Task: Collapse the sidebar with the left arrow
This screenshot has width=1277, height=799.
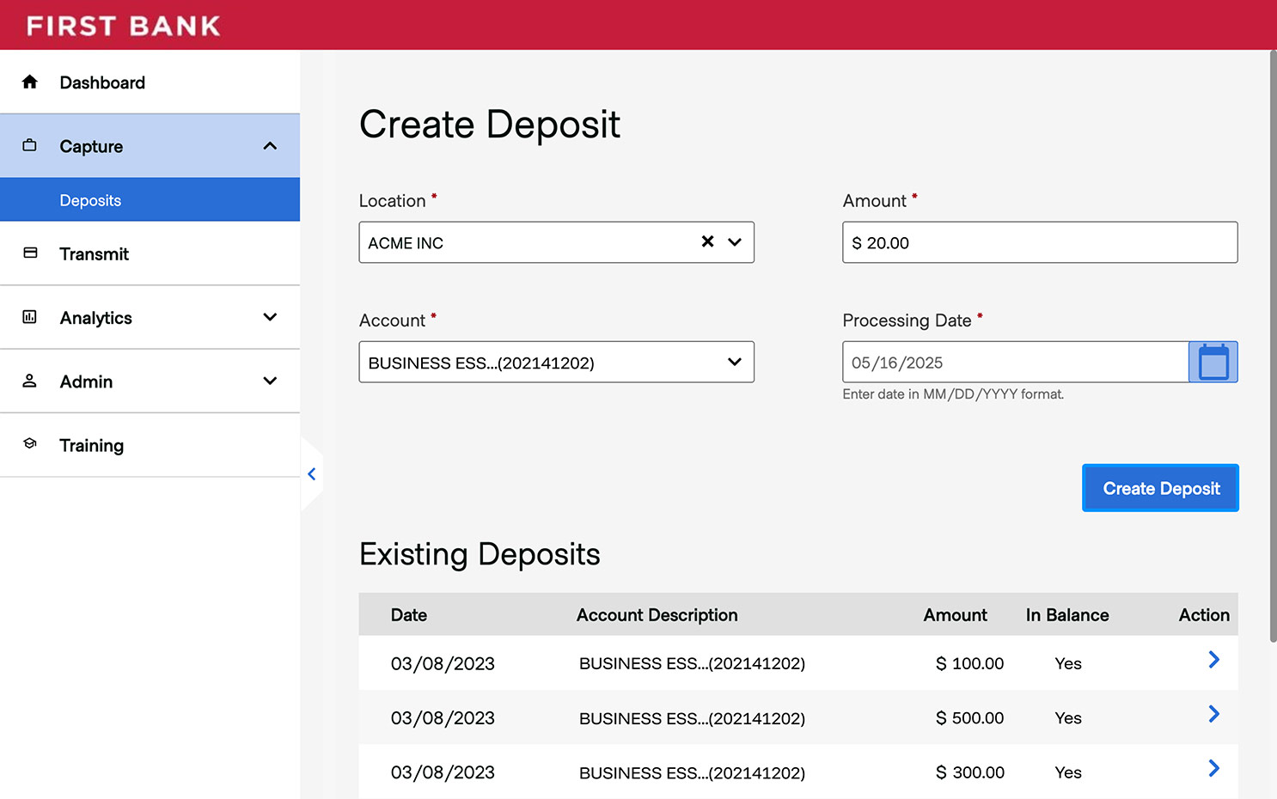Action: coord(312,473)
